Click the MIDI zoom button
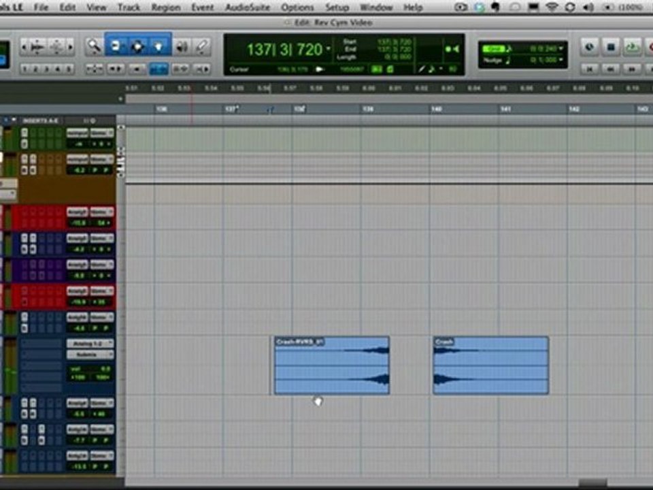Image resolution: width=653 pixels, height=490 pixels. (56, 48)
